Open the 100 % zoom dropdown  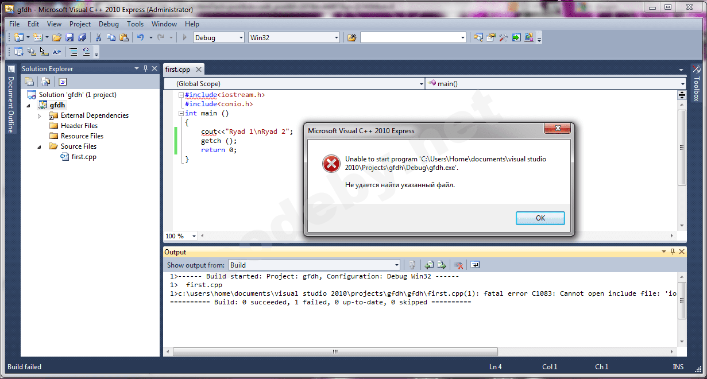click(x=194, y=236)
